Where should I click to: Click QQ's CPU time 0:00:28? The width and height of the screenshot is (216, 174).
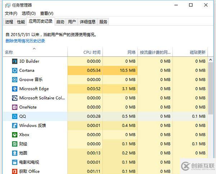tap(94, 116)
